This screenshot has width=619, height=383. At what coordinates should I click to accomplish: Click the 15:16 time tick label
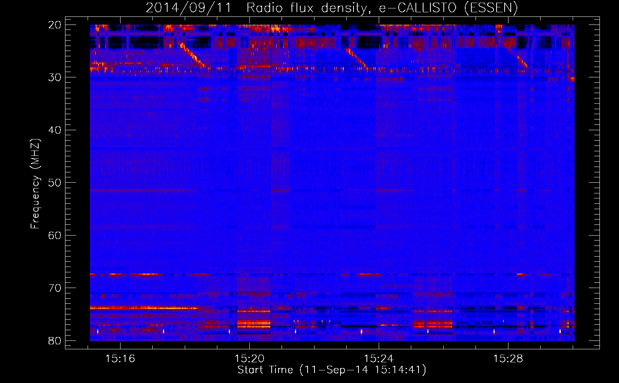point(120,359)
